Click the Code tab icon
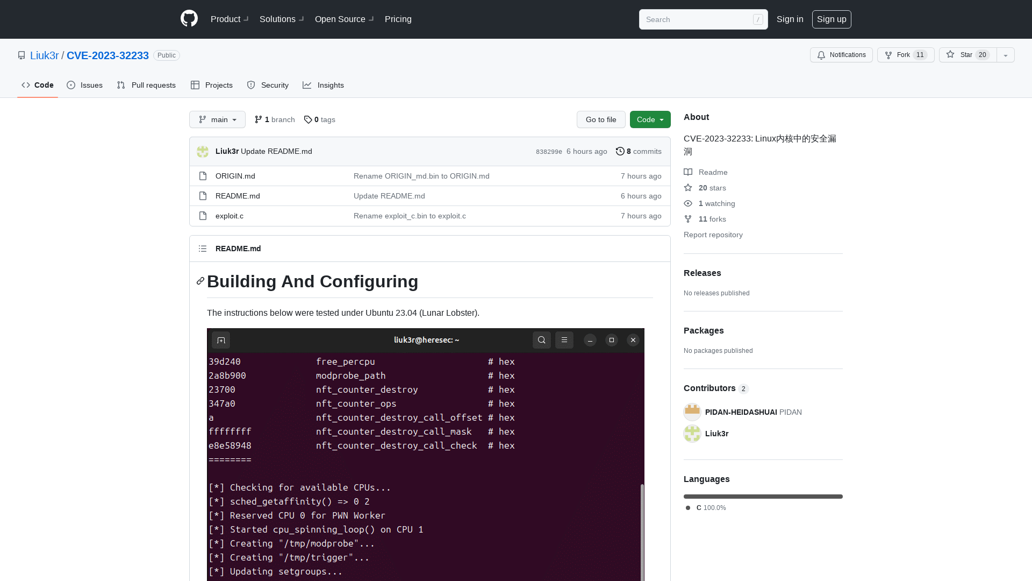The width and height of the screenshot is (1032, 581). pyautogui.click(x=25, y=85)
